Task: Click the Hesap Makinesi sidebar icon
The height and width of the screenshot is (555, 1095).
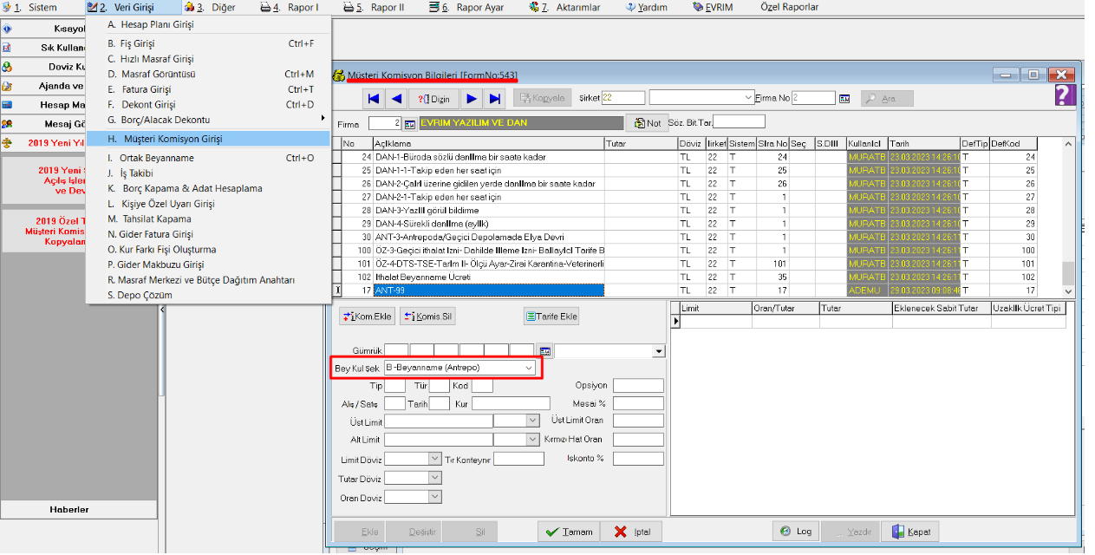Action: click(7, 105)
